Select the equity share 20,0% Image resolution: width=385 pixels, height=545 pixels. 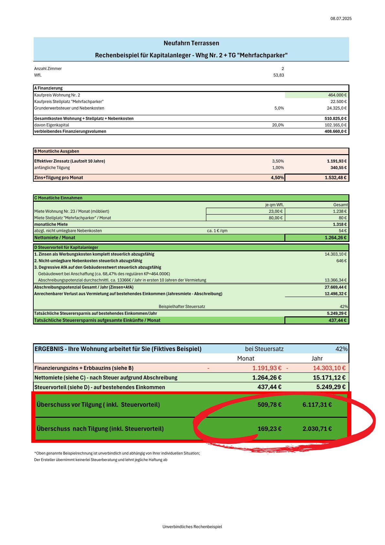tap(278, 125)
